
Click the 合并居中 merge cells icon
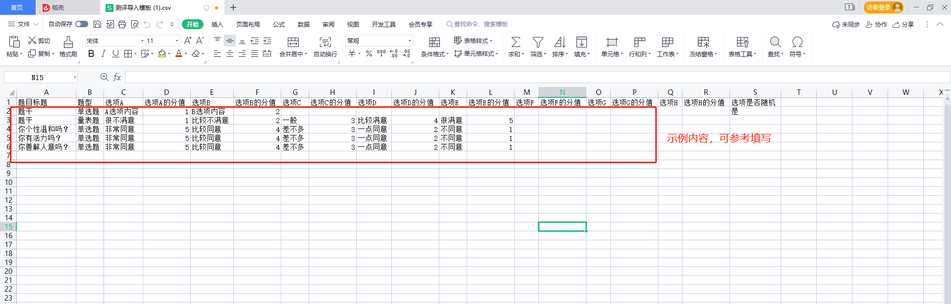[x=293, y=42]
